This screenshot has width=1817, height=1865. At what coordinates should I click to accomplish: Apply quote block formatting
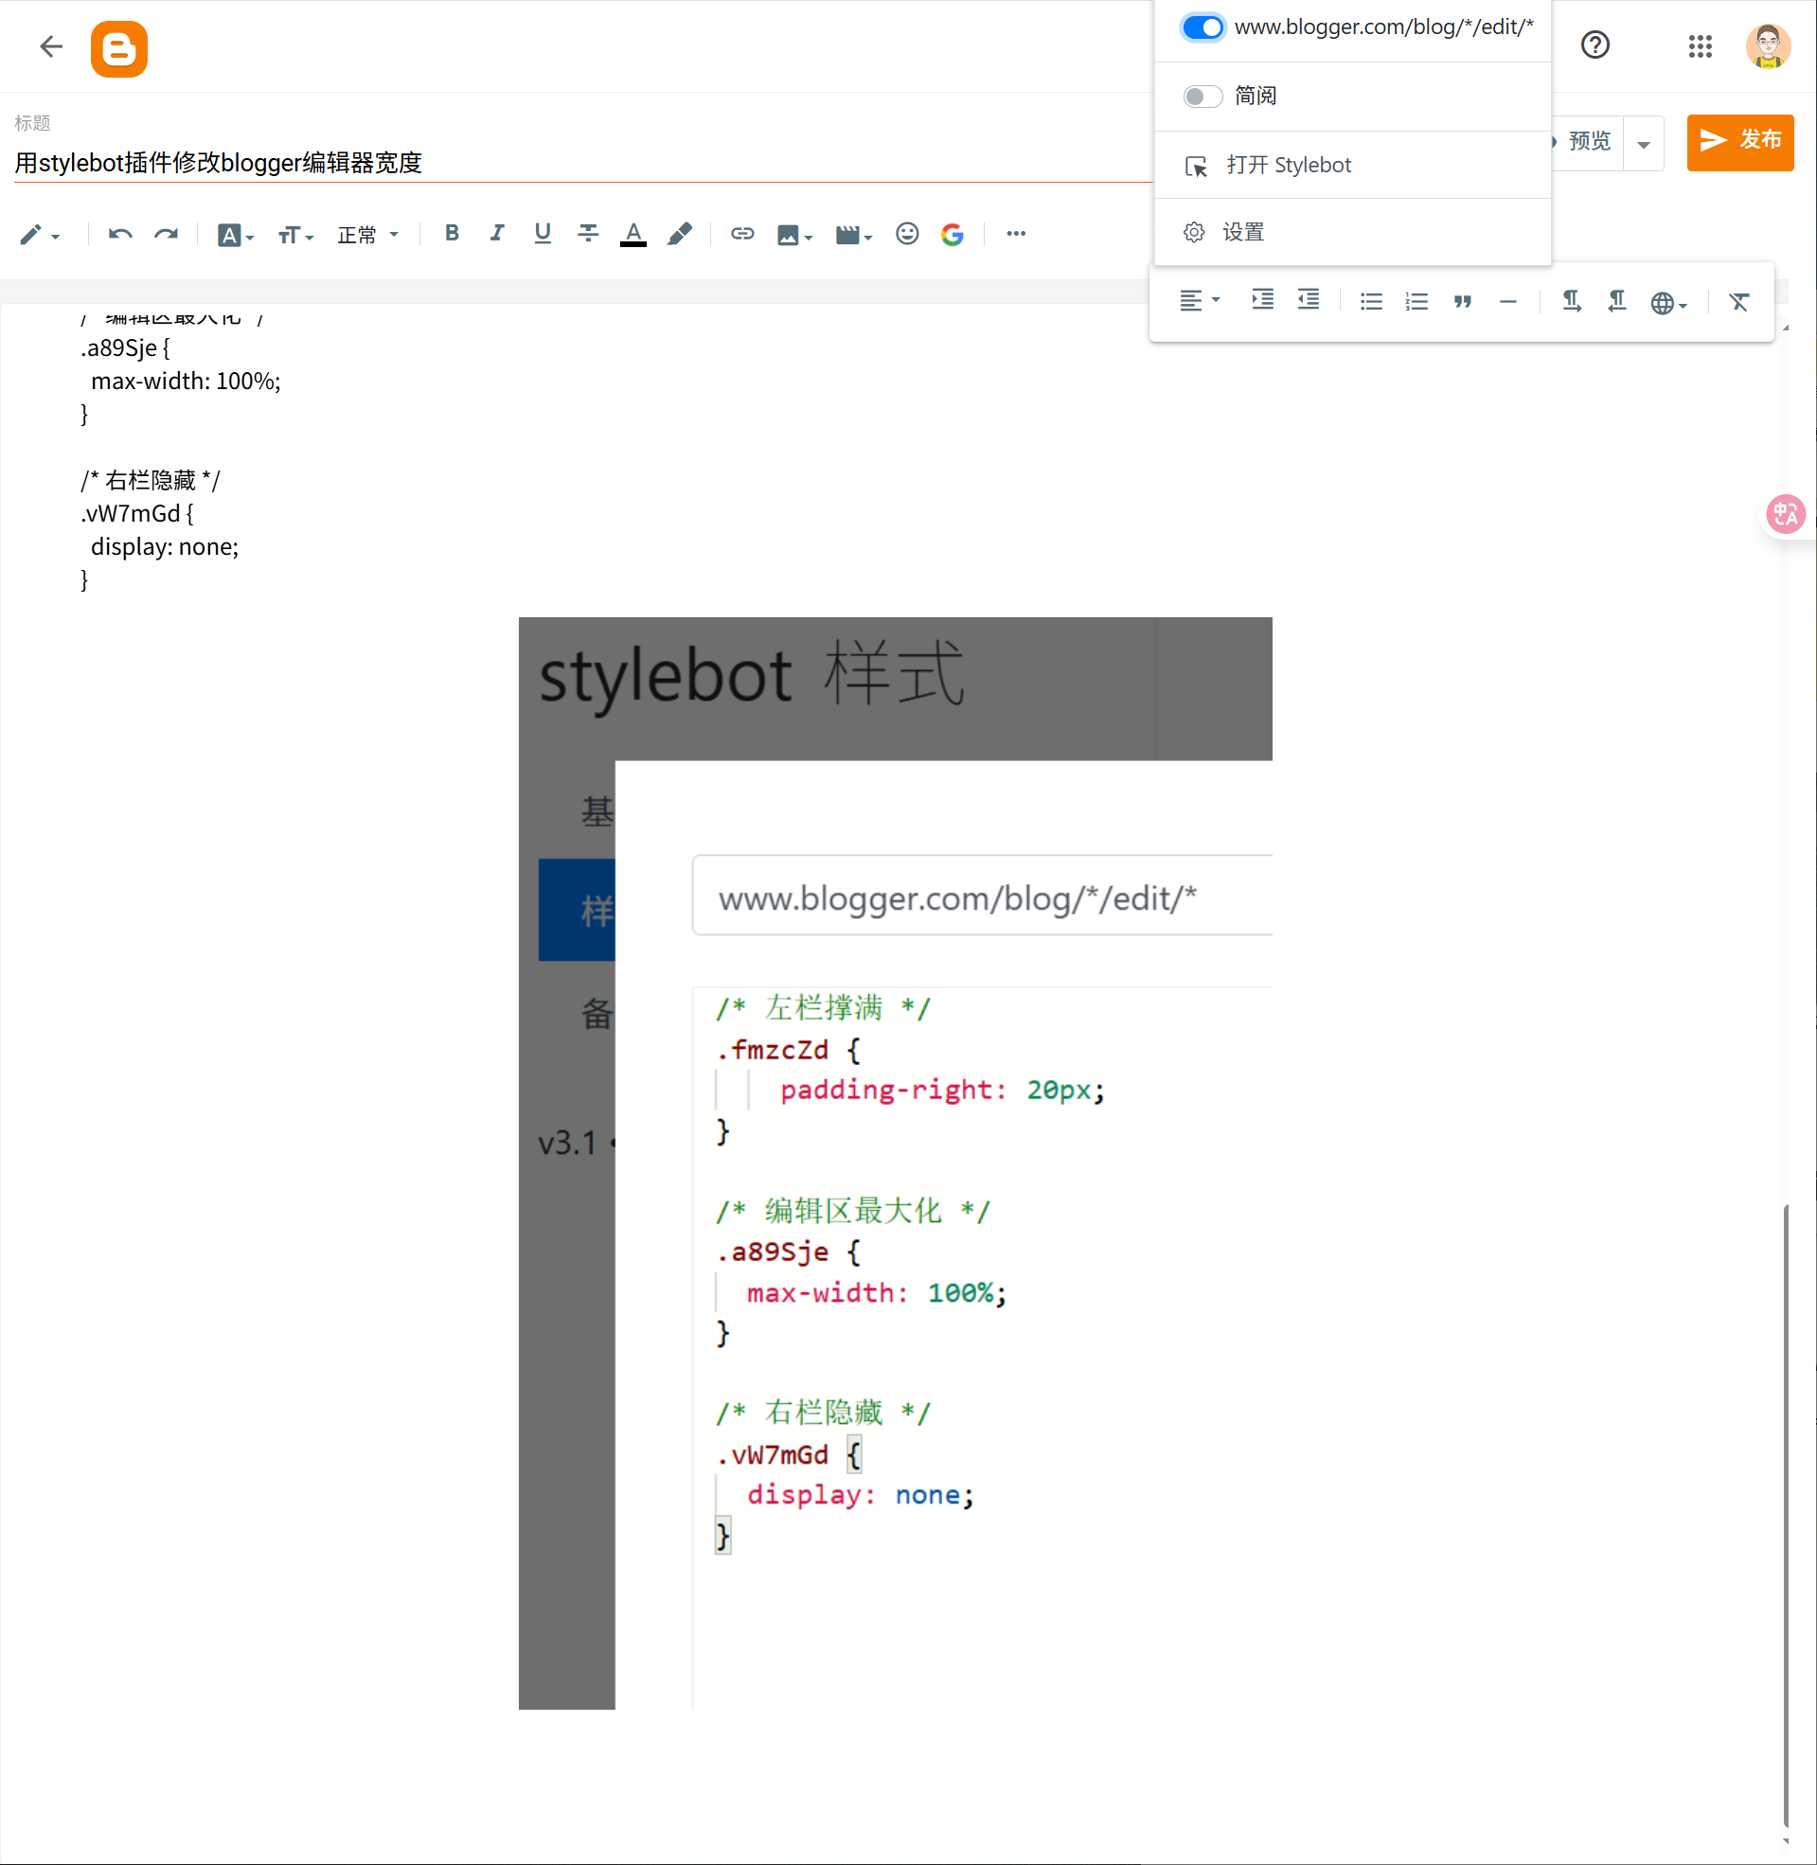click(x=1462, y=302)
